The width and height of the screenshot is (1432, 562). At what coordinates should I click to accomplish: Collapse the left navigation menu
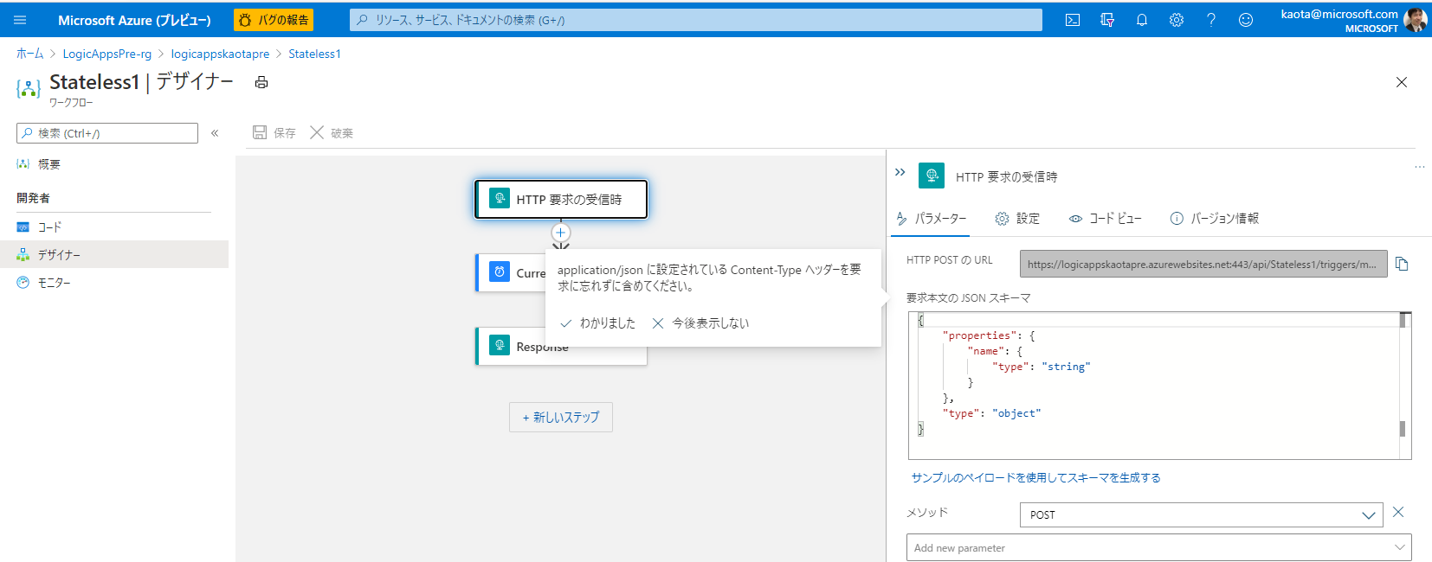point(215,133)
